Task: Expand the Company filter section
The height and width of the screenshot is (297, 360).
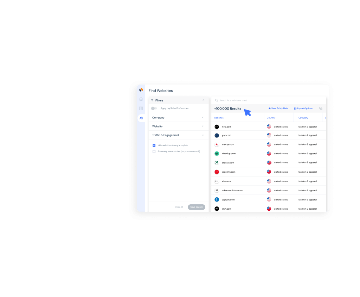Action: point(179,118)
